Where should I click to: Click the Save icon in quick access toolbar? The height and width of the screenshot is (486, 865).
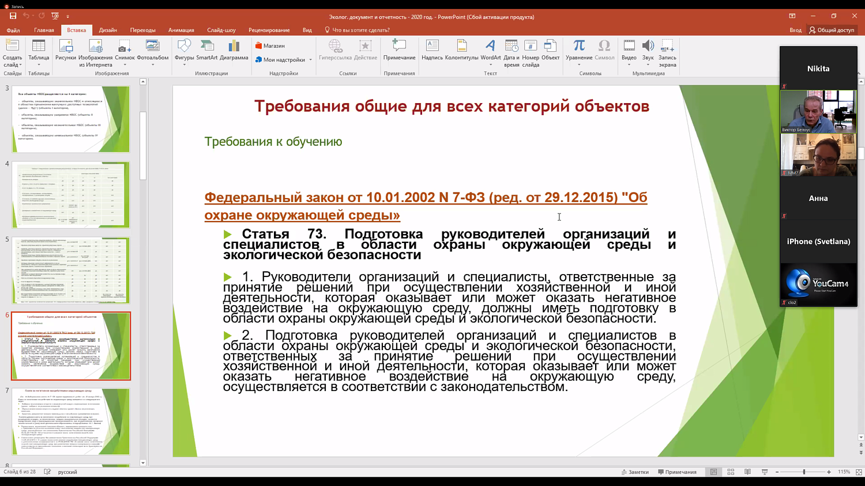tap(13, 16)
